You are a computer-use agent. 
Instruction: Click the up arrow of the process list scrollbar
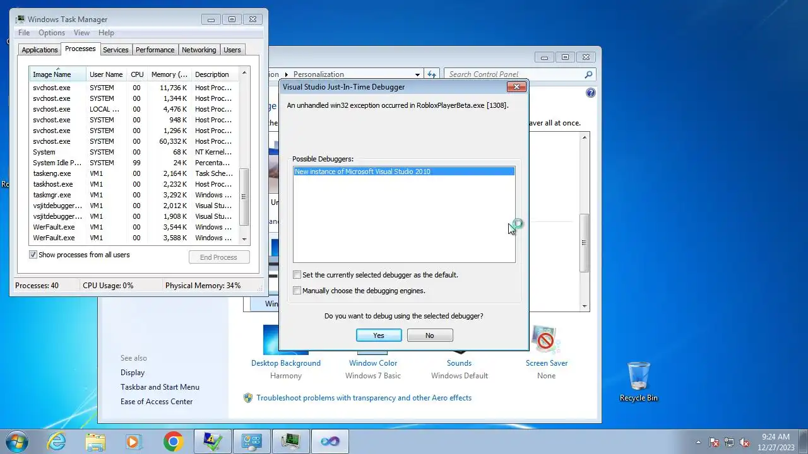tap(244, 74)
